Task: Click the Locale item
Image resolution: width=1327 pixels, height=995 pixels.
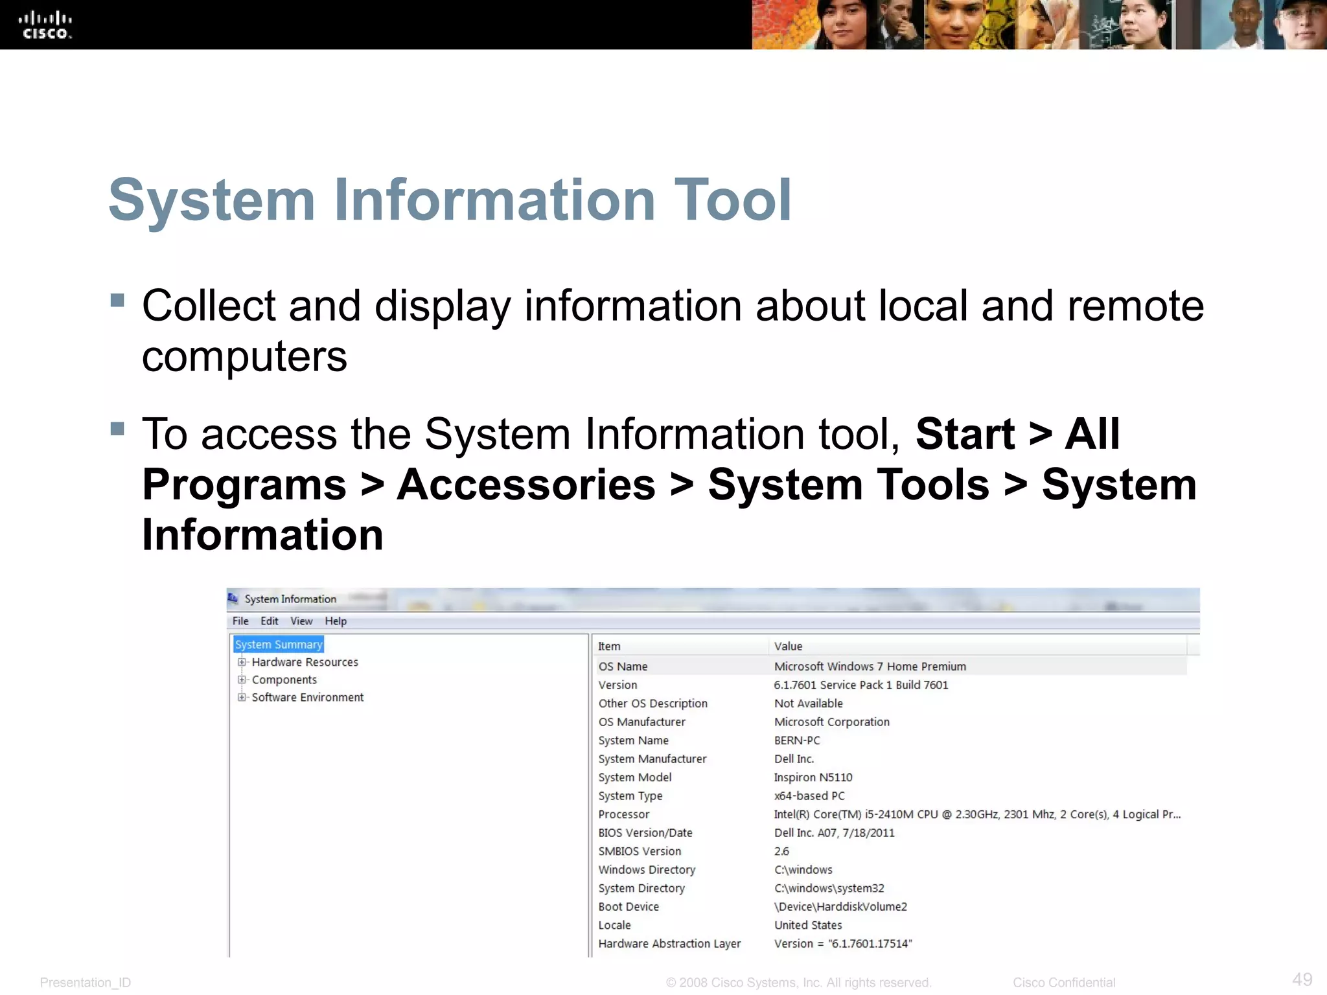Action: (x=614, y=925)
